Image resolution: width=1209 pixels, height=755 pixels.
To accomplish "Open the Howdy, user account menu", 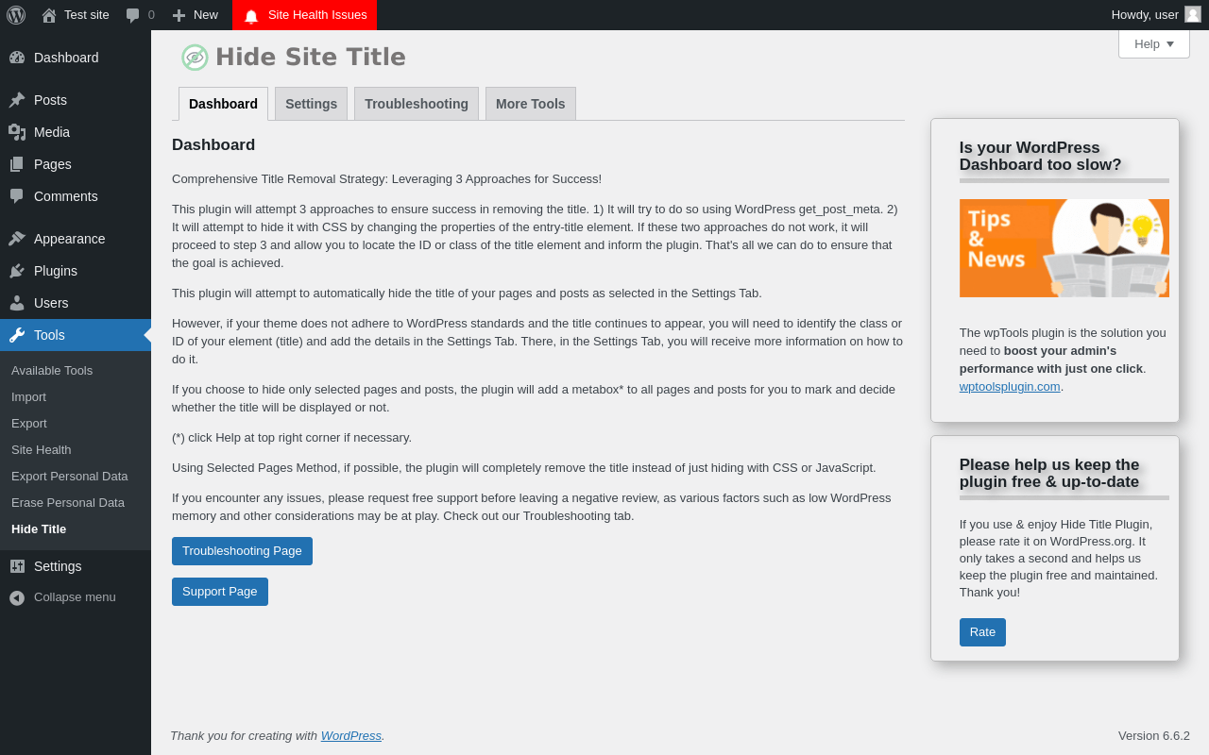I will (x=1156, y=15).
